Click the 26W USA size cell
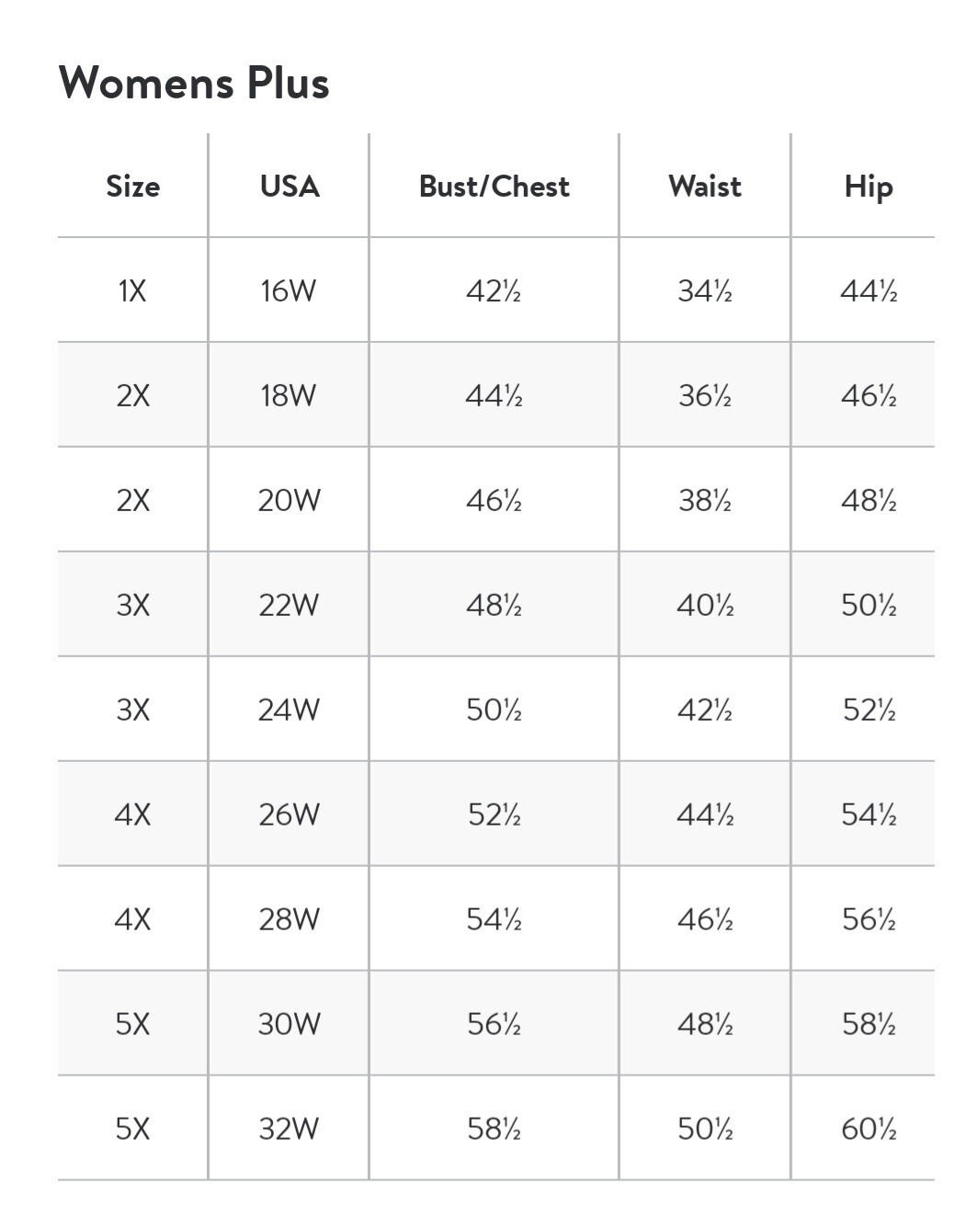This screenshot has height=1206, width=978. 290,815
